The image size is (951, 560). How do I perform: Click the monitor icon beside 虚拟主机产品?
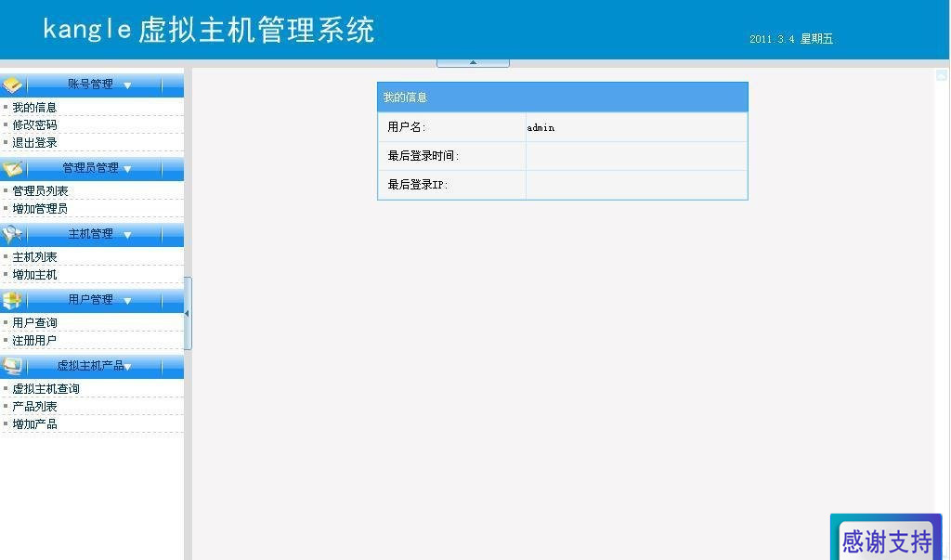(12, 366)
